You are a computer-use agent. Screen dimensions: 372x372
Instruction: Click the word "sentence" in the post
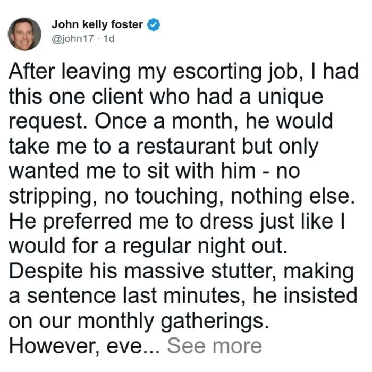(x=71, y=297)
